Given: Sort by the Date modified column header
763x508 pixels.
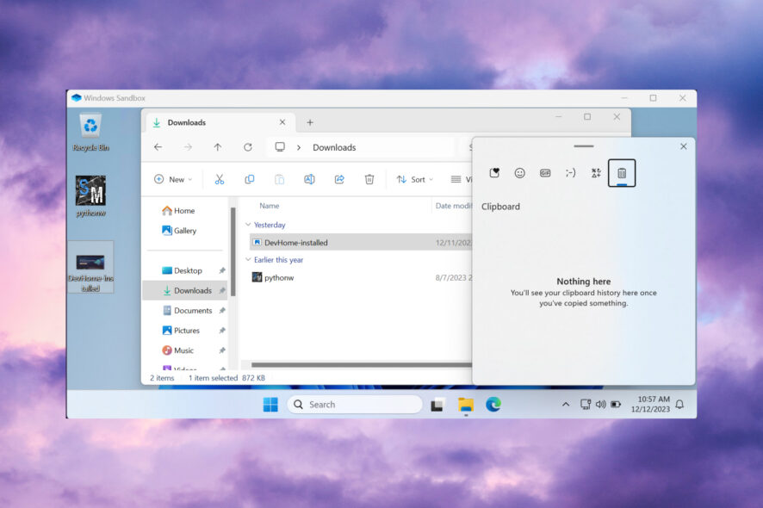Looking at the screenshot, I should 453,206.
